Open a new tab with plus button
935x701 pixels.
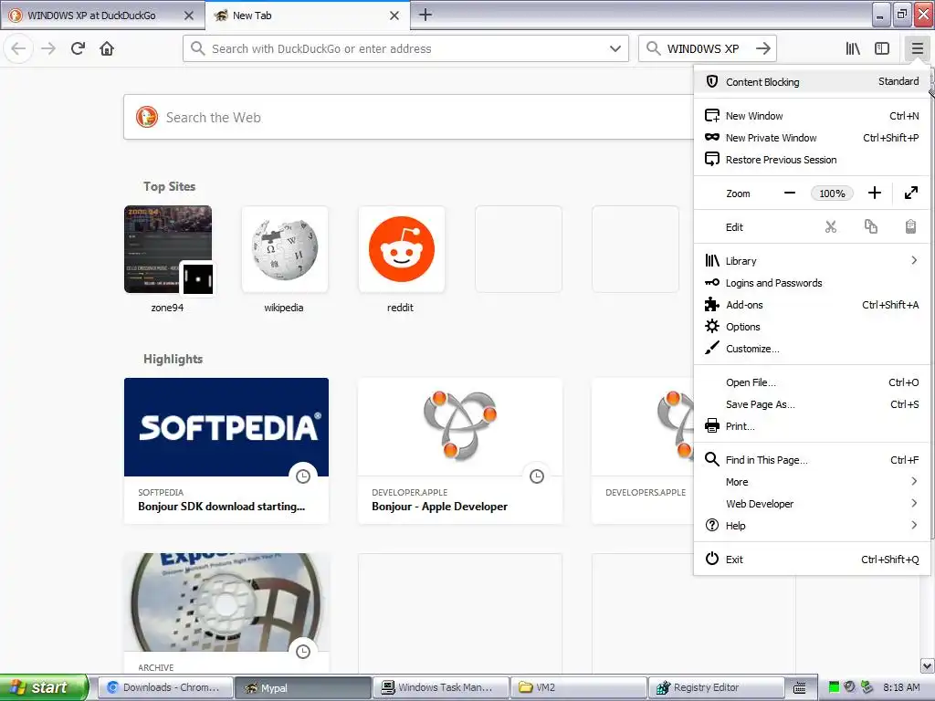[x=425, y=15]
